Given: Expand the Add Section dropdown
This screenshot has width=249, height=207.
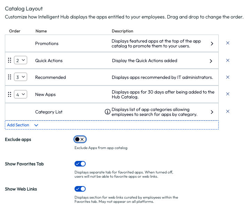Looking at the screenshot, I should point(22,125).
